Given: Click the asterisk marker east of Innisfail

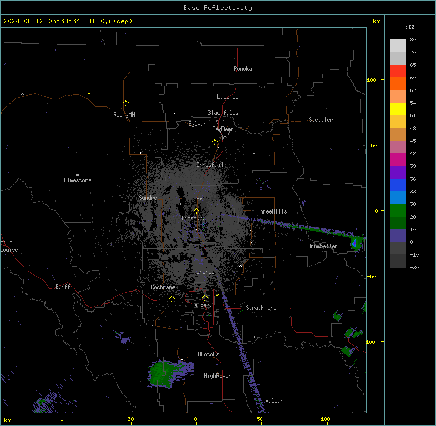Looking at the screenshot, I should [254, 153].
